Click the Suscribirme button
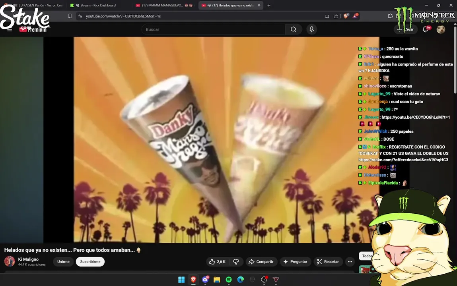 click(90, 261)
